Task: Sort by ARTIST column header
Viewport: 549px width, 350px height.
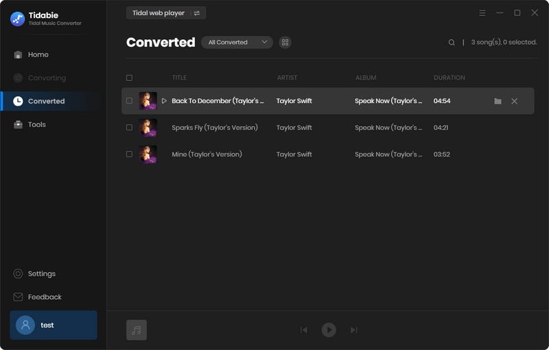Action: click(x=287, y=78)
